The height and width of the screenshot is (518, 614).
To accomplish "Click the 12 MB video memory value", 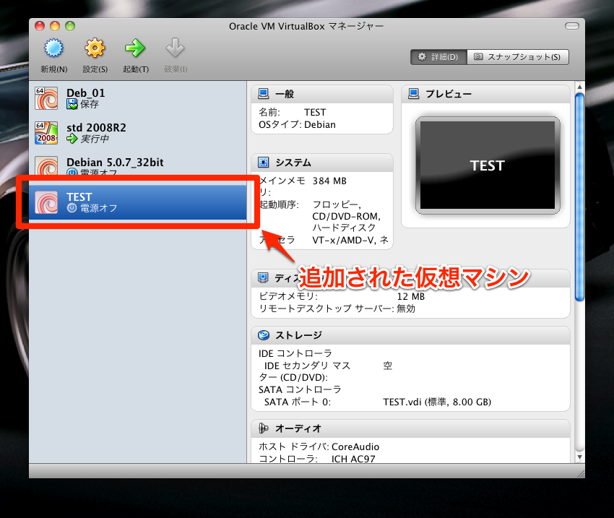I will [411, 296].
